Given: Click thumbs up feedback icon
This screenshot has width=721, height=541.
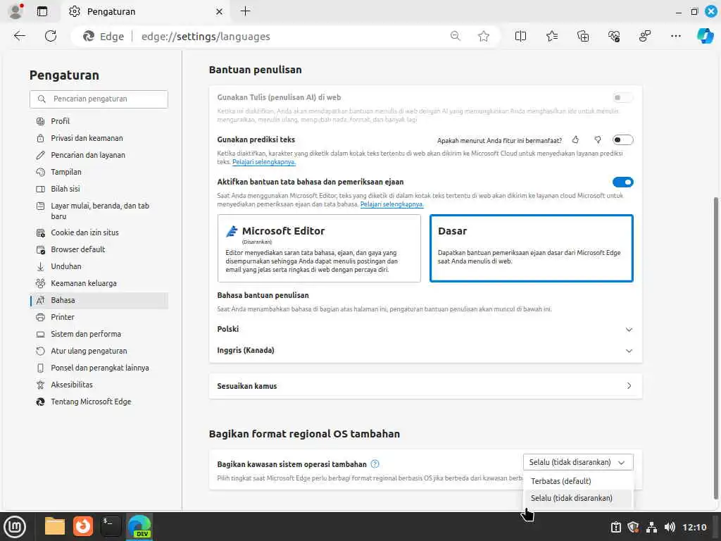Looking at the screenshot, I should pos(575,140).
